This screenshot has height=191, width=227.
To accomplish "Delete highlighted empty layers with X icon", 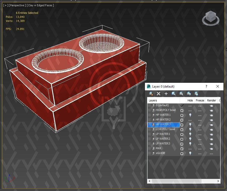I will 159,94.
